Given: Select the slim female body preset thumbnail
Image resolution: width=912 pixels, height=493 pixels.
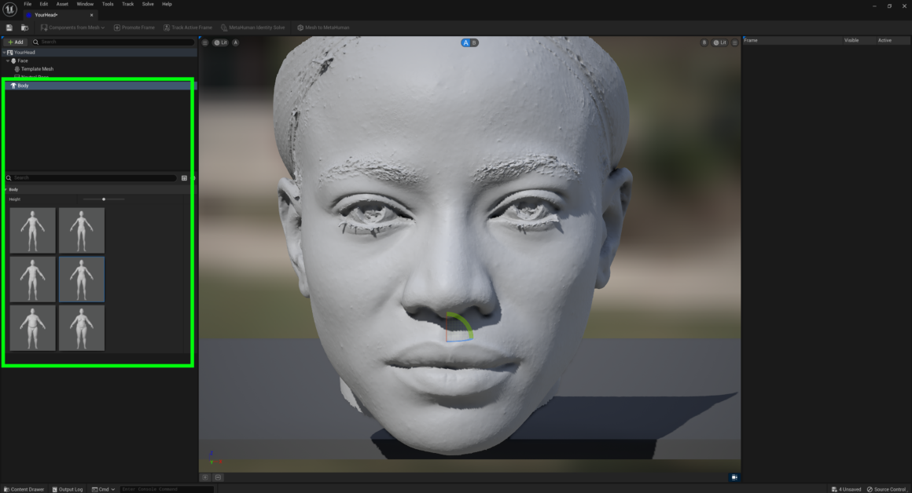Looking at the screenshot, I should point(82,230).
